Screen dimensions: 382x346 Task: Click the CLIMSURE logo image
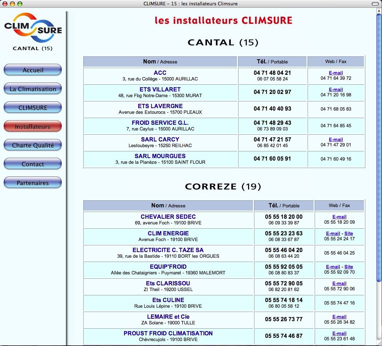[x=33, y=28]
